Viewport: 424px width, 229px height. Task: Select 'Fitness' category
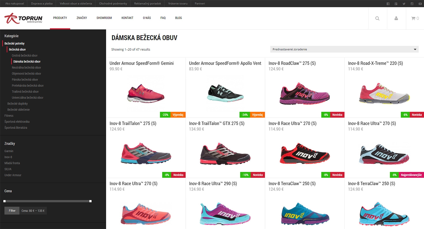[x=9, y=116]
